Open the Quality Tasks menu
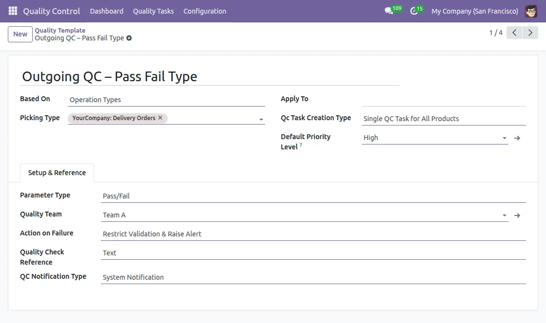This screenshot has height=323, width=546. pos(153,11)
